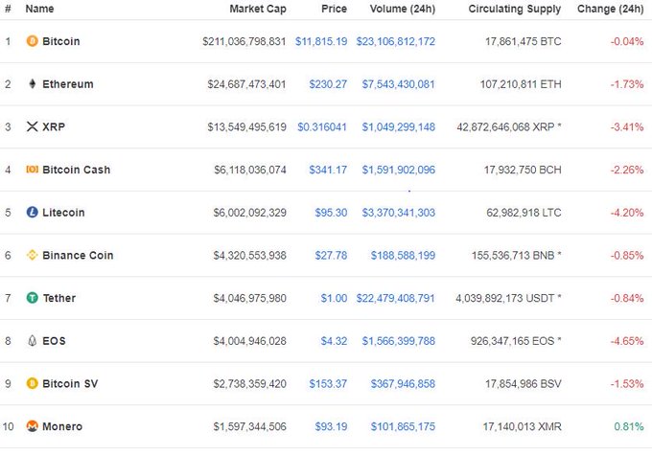Select supply value 107,210,811 ETH
652x456 pixels.
point(521,84)
